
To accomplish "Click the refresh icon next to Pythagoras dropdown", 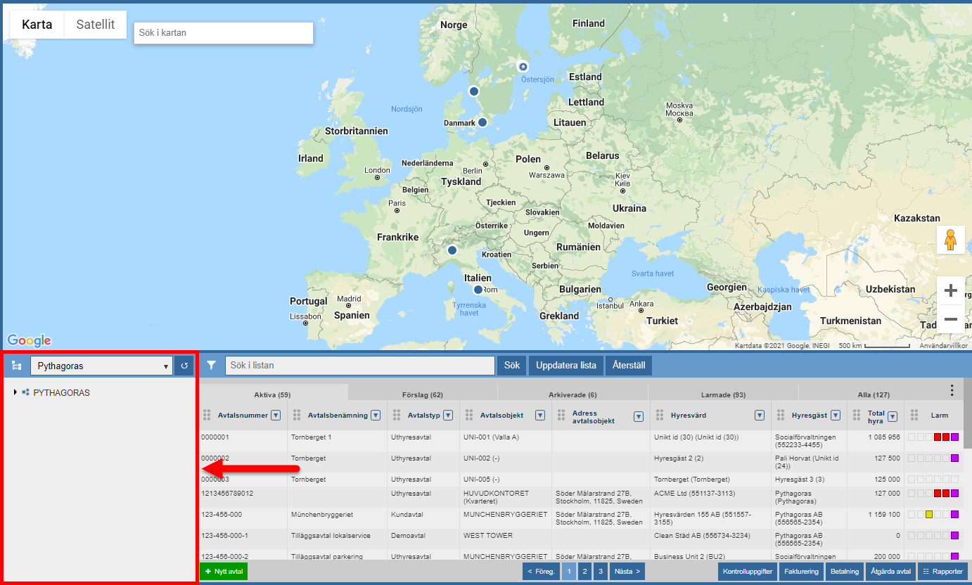I will [184, 366].
